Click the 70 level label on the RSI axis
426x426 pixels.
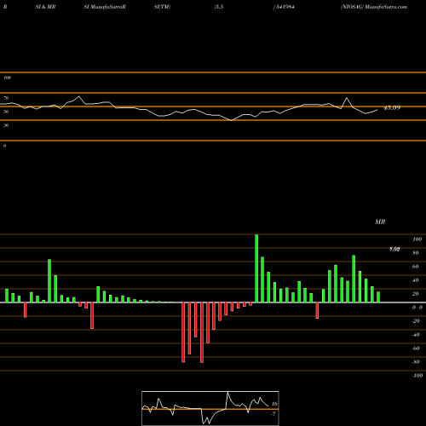point(6,98)
